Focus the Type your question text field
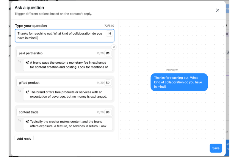This screenshot has height=157, width=238. click(x=65, y=36)
